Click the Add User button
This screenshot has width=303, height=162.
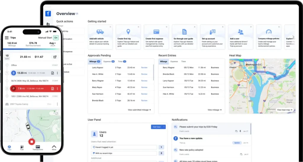coord(157,127)
